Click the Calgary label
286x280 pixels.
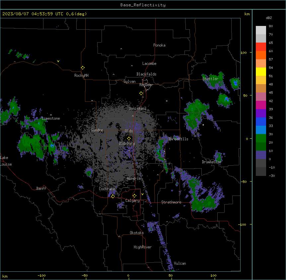pos(132,201)
